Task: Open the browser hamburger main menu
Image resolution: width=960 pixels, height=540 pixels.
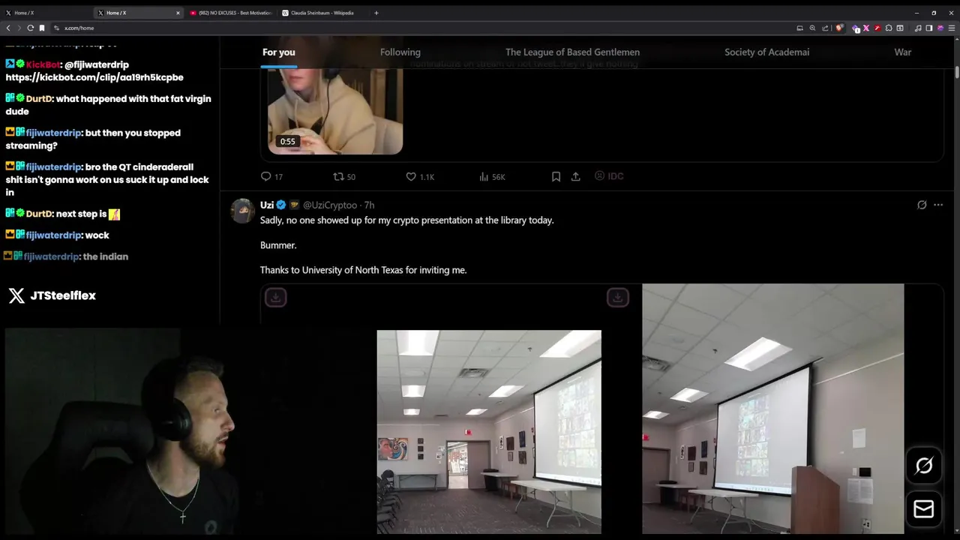Action: 952,28
